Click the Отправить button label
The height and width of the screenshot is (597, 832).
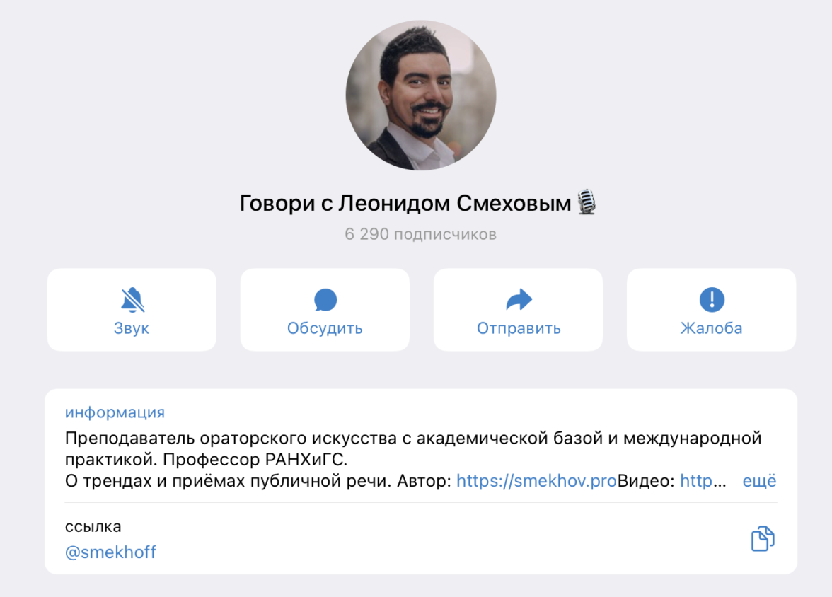point(519,328)
